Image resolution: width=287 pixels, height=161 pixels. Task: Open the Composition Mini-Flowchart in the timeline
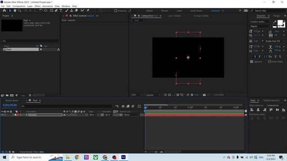(117, 106)
